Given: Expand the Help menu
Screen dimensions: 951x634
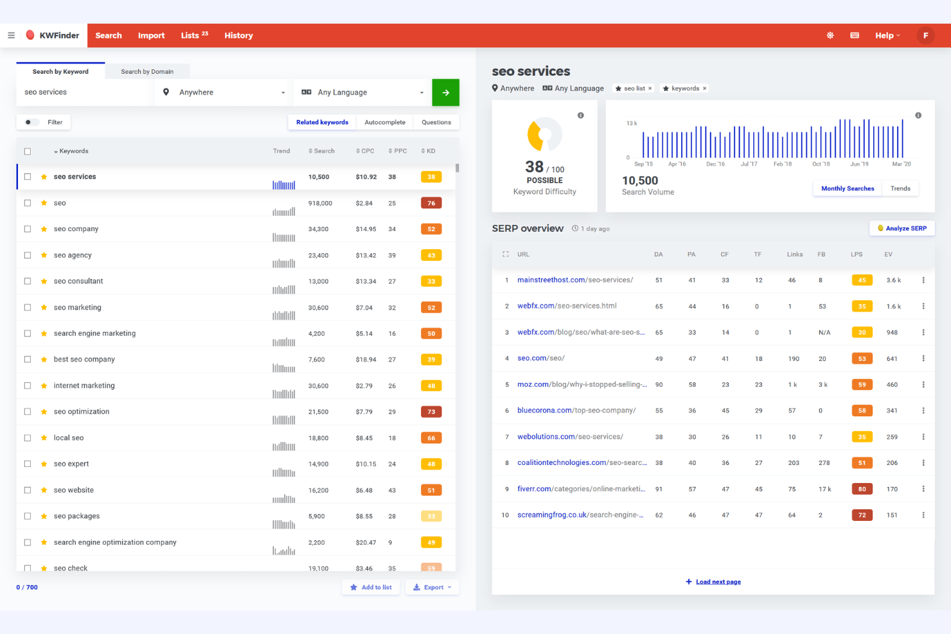Looking at the screenshot, I should pos(887,35).
